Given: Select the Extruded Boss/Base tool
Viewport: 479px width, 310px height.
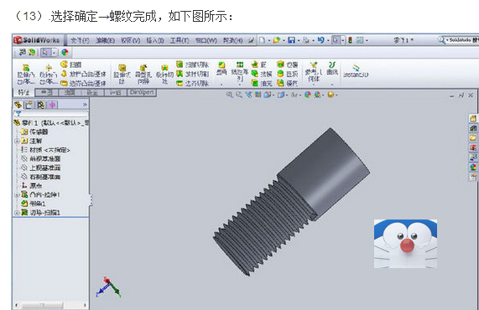Looking at the screenshot, I should pyautogui.click(x=26, y=74).
